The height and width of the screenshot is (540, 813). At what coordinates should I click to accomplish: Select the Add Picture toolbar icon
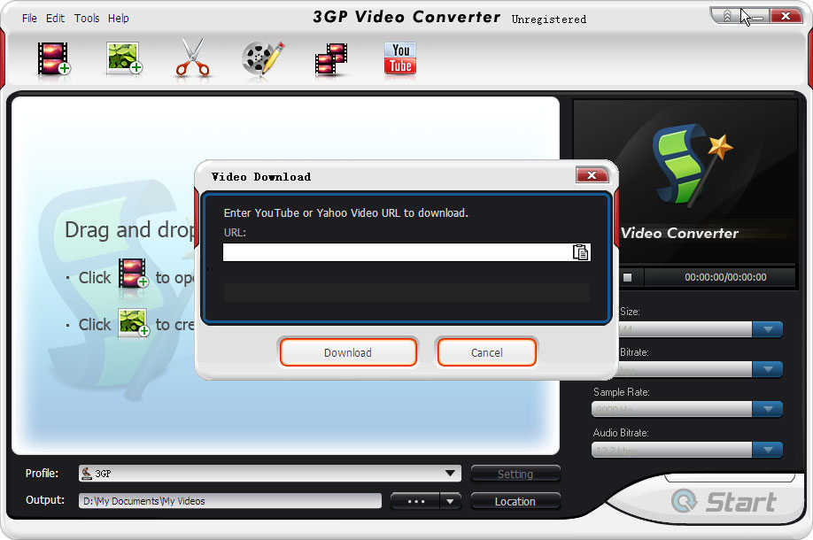122,58
